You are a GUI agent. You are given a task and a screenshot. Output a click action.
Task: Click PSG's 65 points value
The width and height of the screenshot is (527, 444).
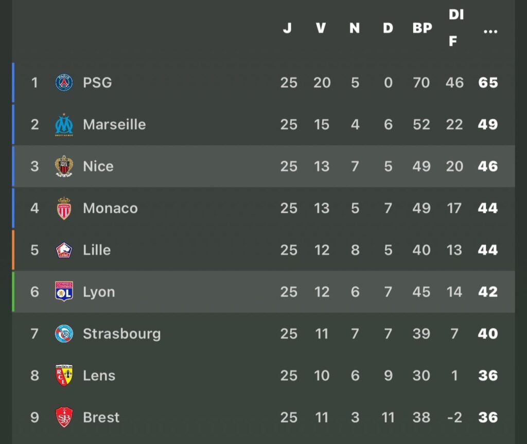(488, 82)
